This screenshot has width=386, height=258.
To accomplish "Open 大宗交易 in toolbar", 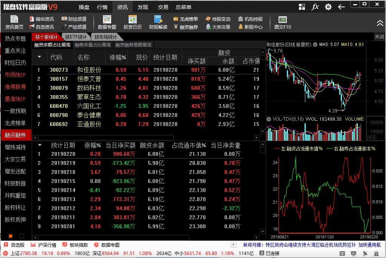I will tap(218, 27).
